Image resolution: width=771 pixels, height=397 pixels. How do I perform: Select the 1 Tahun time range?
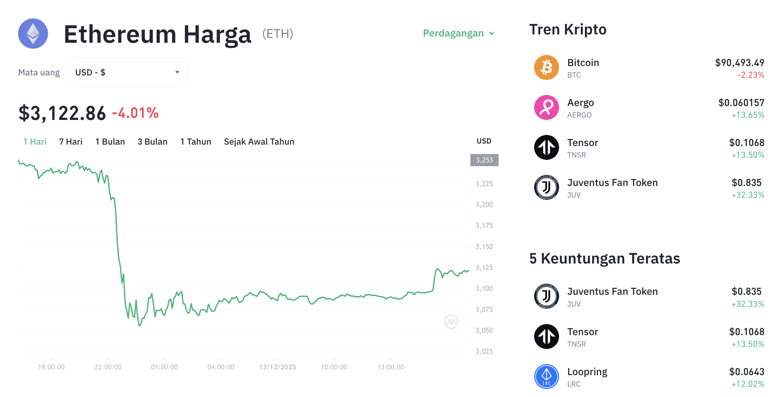[x=196, y=141]
